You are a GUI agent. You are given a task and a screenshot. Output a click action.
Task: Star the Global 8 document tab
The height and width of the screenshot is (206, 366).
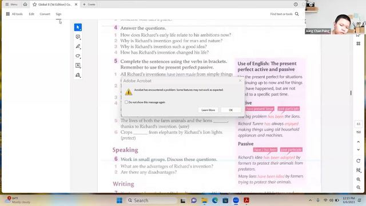point(34,5)
